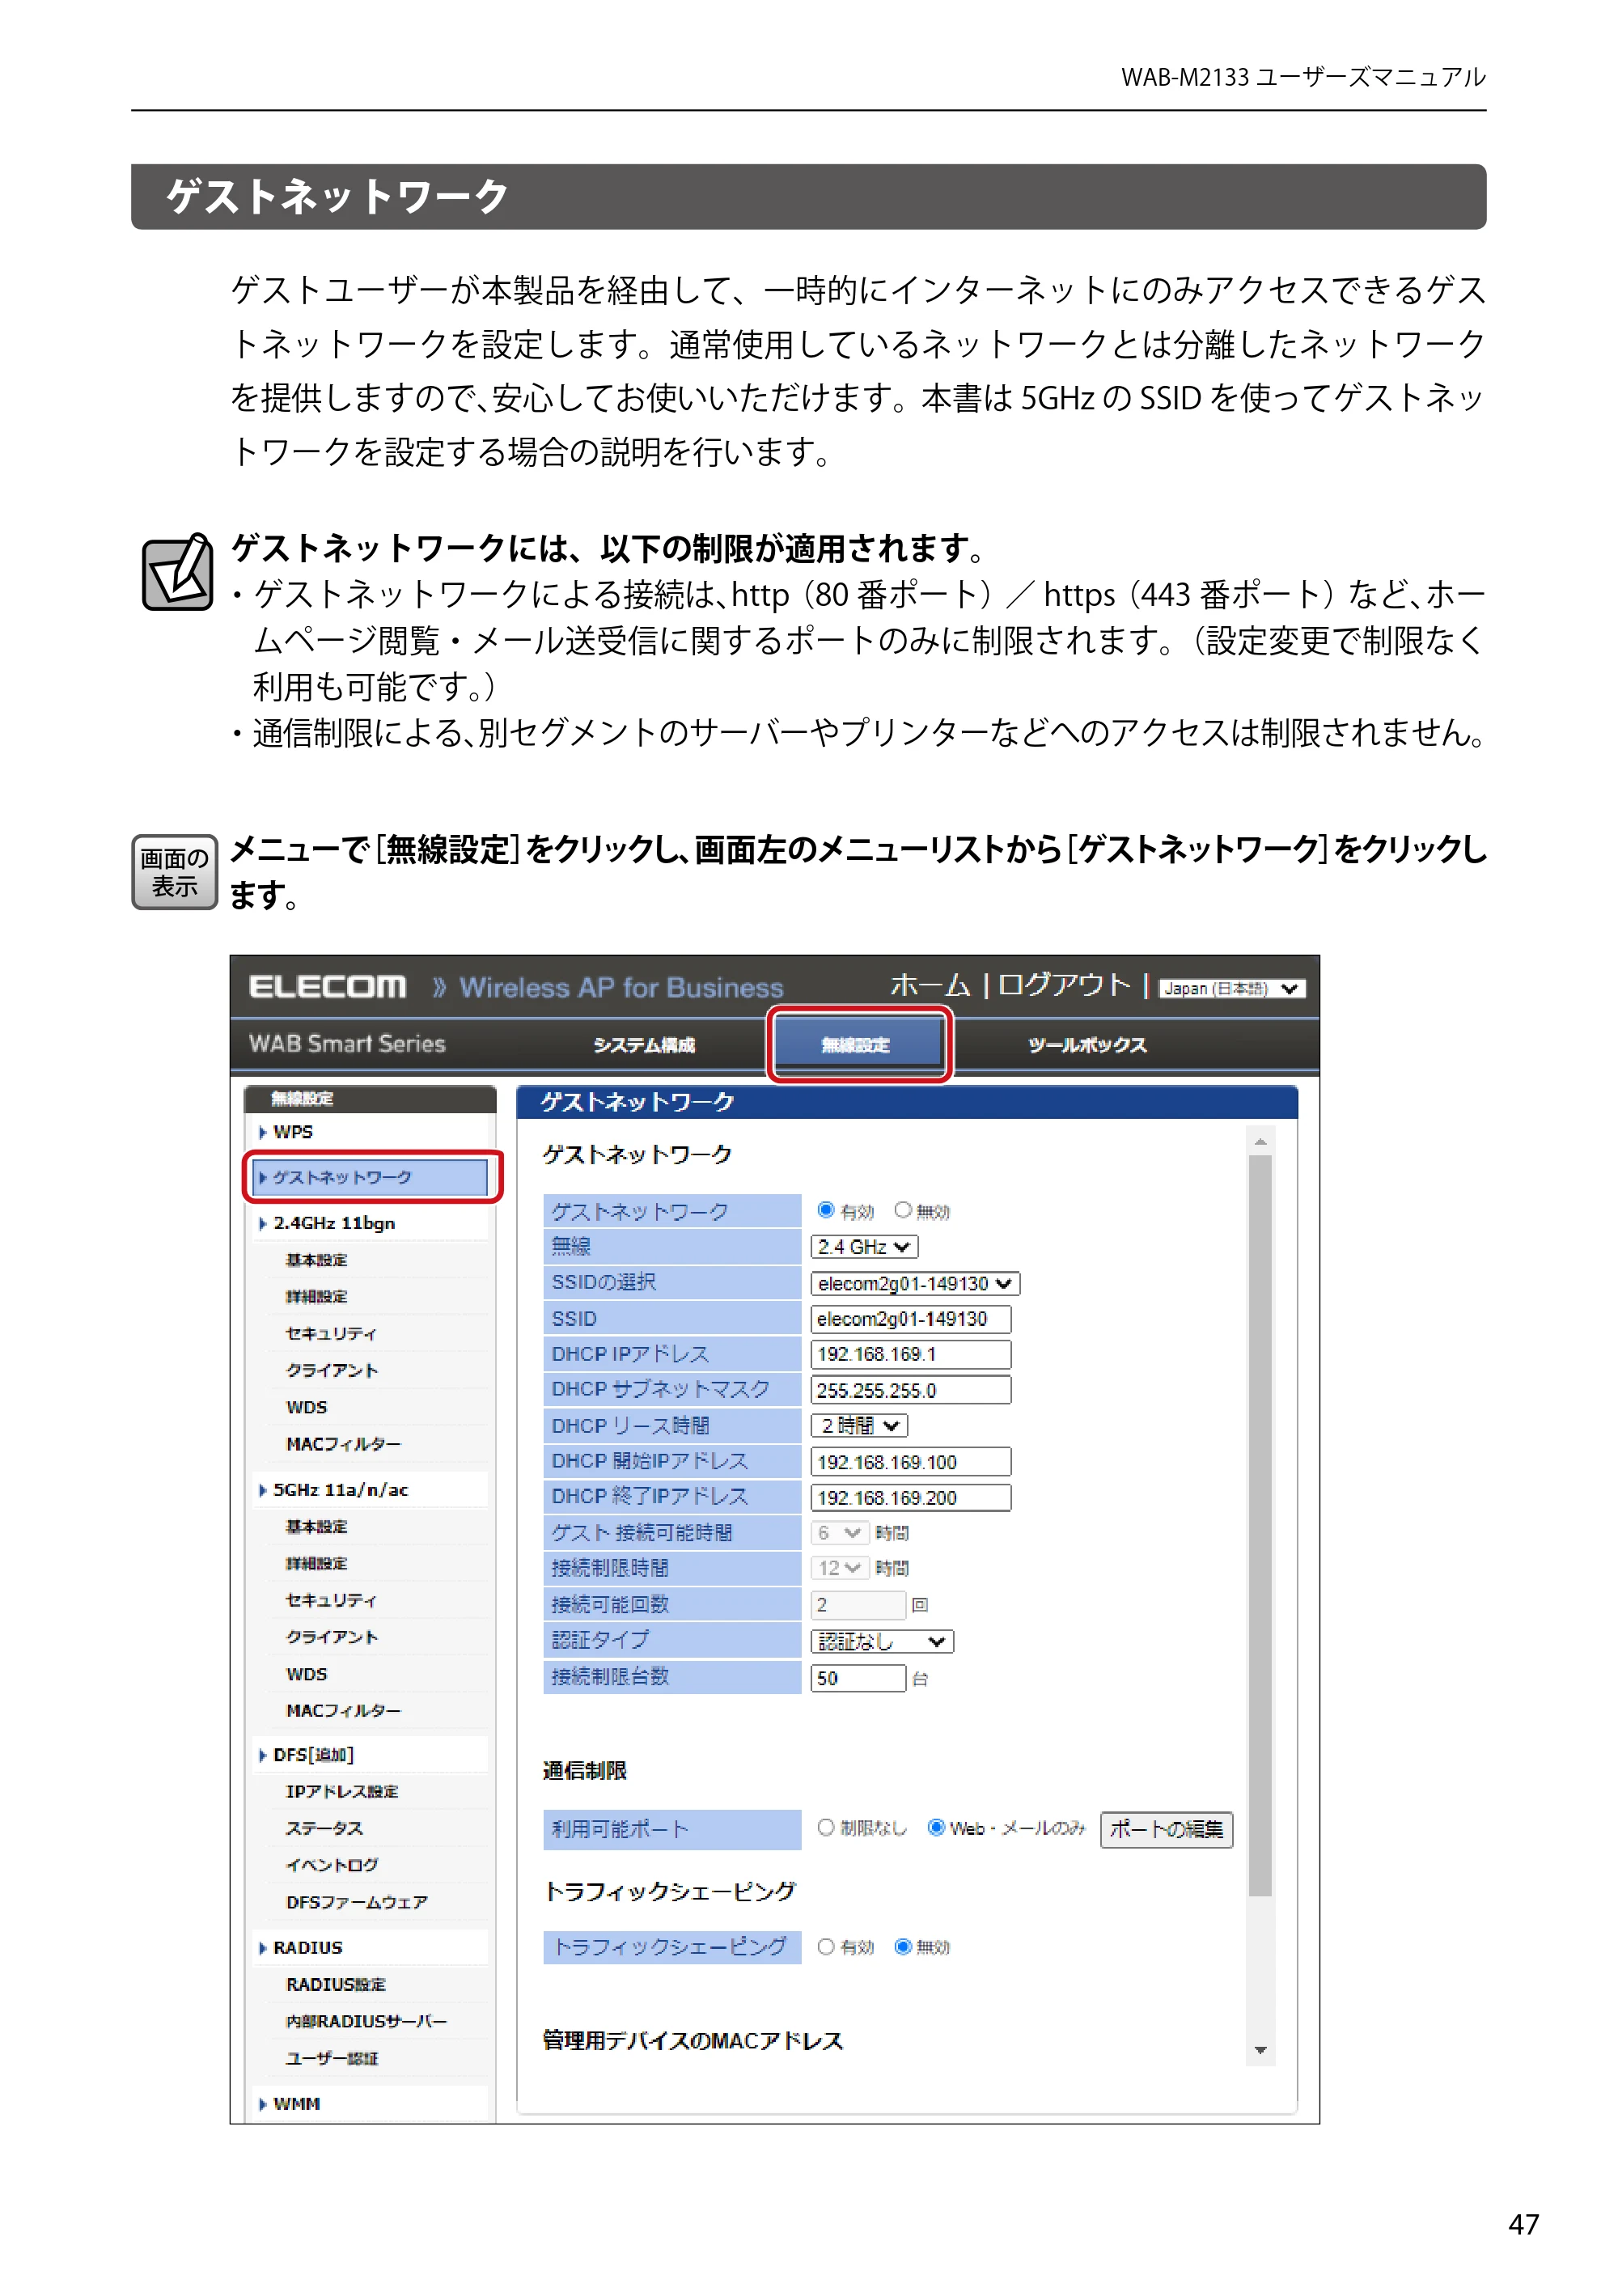Image resolution: width=1618 pixels, height=2296 pixels.
Task: Click the scrollbar up arrow
Action: [x=1260, y=1142]
